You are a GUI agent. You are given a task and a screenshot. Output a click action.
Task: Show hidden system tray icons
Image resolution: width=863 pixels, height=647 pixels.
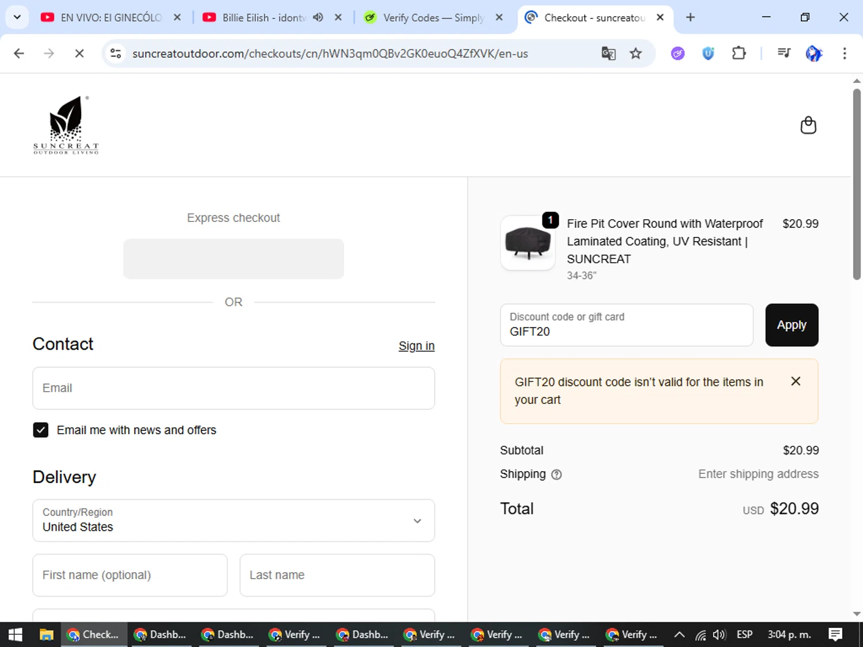click(x=679, y=634)
